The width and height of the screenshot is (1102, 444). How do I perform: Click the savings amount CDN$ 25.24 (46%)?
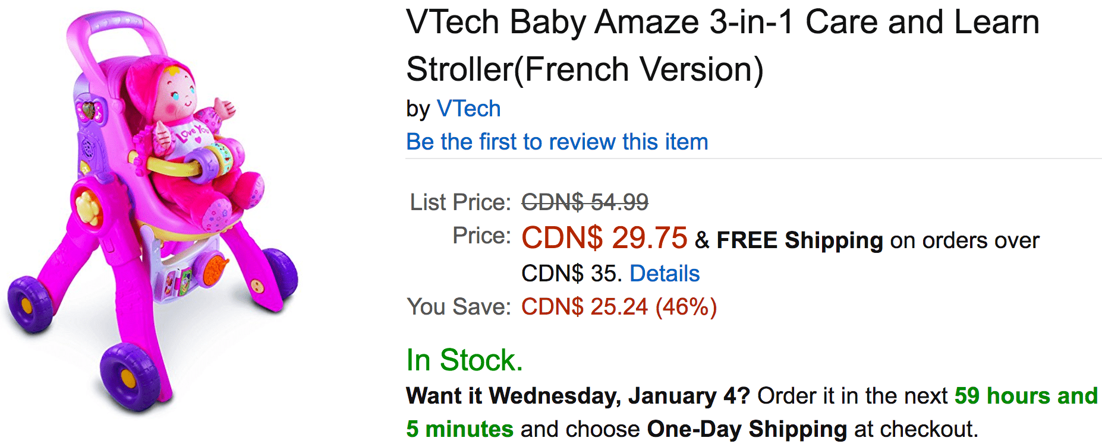[x=619, y=307]
